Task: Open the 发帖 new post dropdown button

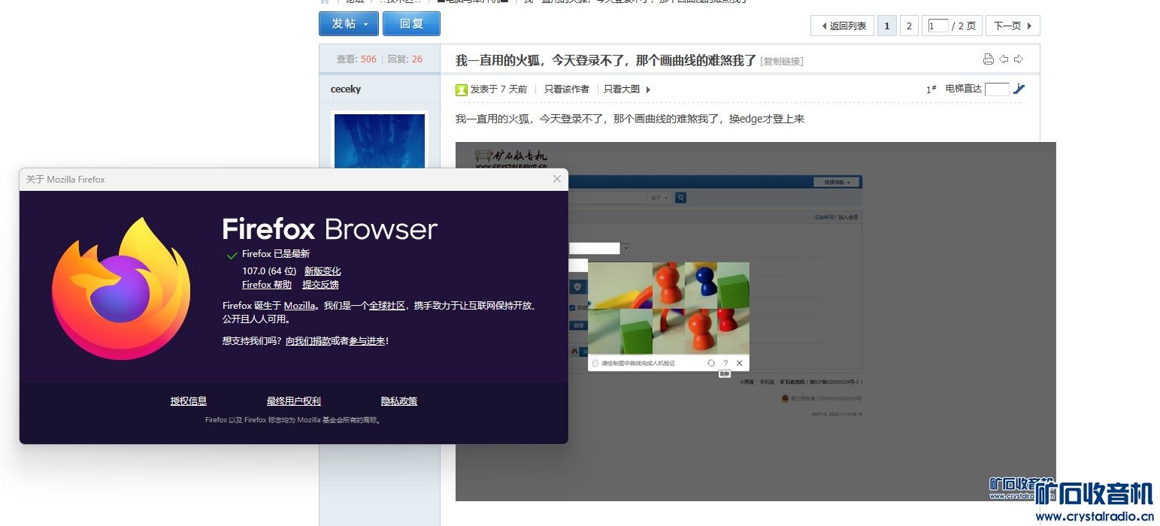Action: point(349,23)
